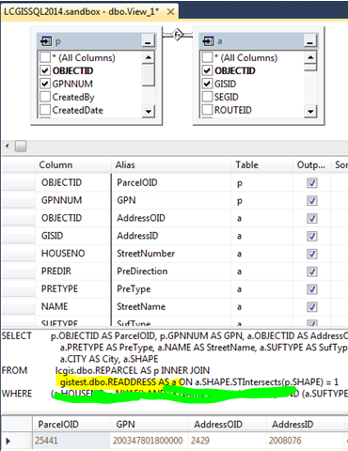
Task: Click scroll up arrow in table a list
Action: pyautogui.click(x=310, y=57)
